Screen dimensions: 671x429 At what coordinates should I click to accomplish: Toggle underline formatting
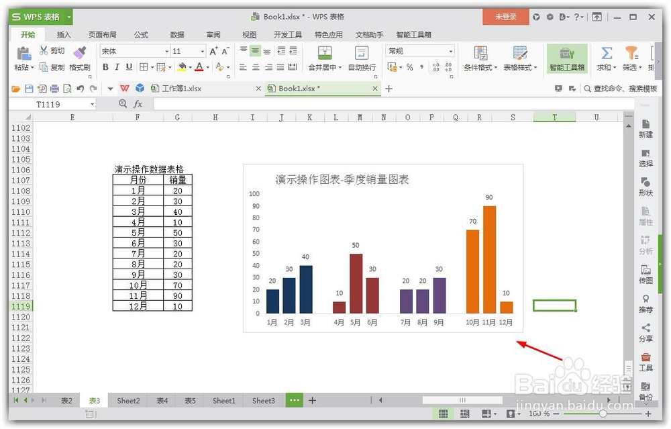[129, 66]
